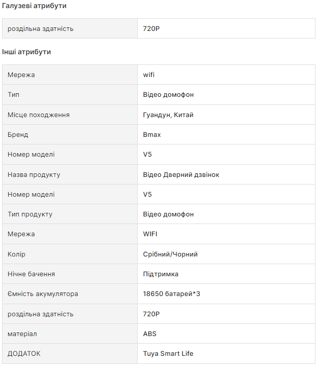The width and height of the screenshot is (318, 367).
Task: Click the 'Bmax' brand value
Action: [x=152, y=135]
